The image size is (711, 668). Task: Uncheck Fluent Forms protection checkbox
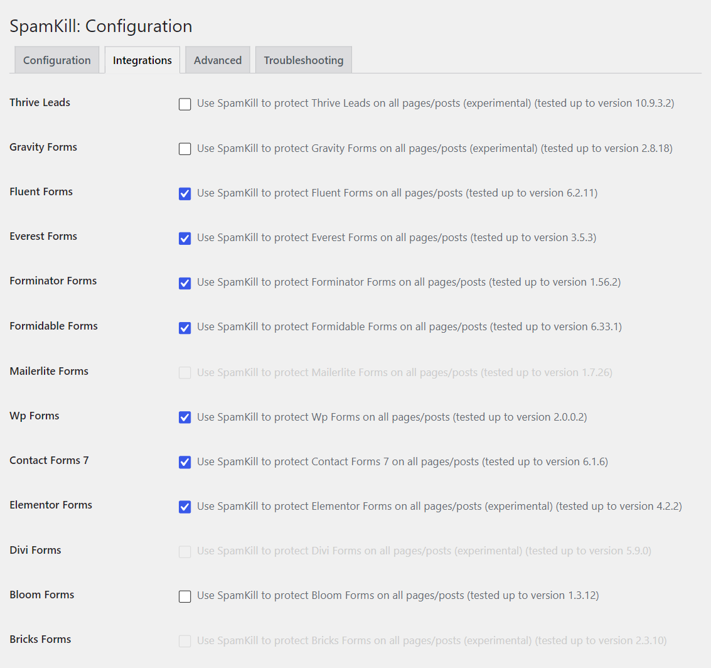(x=184, y=193)
